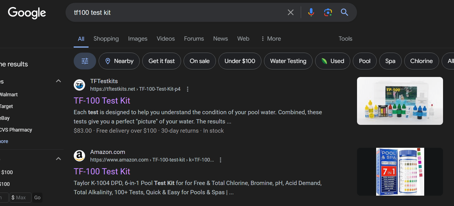Screen dimensions: 454x206
Task: Open the Tools menu
Action: pyautogui.click(x=345, y=39)
